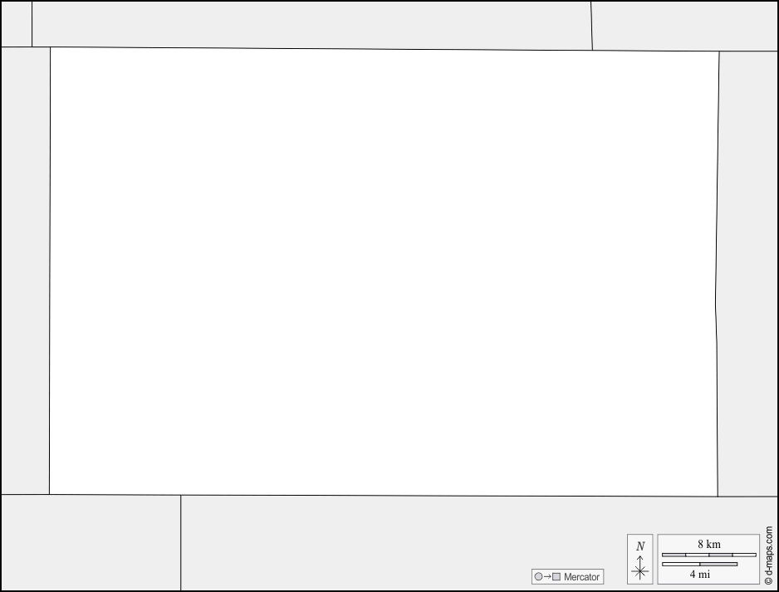Open the d-maps.com copyright link
Viewport: 779px width, 592px height.
[769, 555]
